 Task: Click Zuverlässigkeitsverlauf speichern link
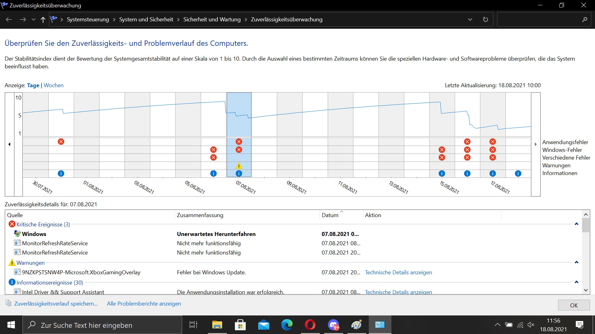pos(56,304)
